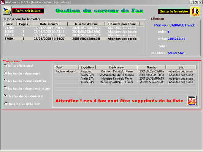203x152 pixels.
Task: Click the Date d'envoi column header
Action: coord(49,24)
